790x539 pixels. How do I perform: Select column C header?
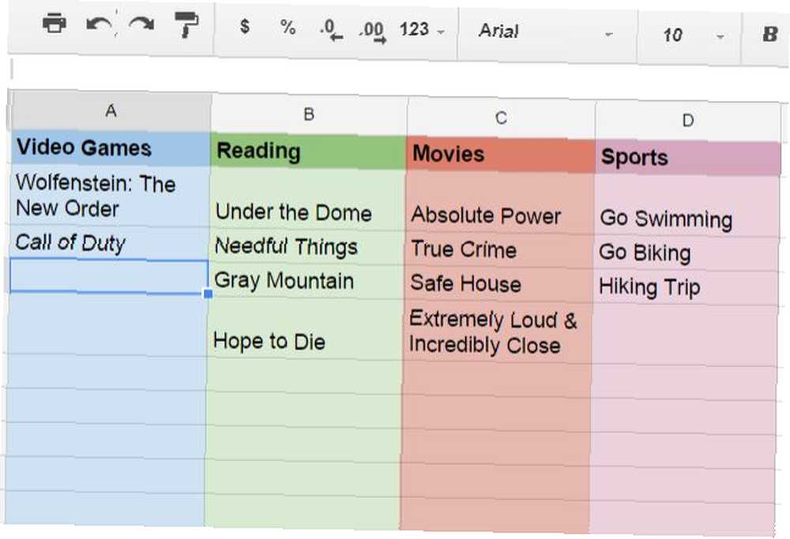coord(501,118)
